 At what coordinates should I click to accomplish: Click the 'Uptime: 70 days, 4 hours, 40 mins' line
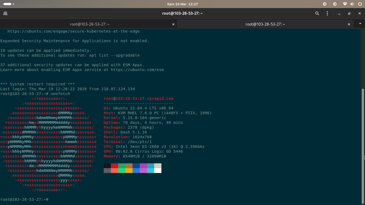click(x=143, y=123)
